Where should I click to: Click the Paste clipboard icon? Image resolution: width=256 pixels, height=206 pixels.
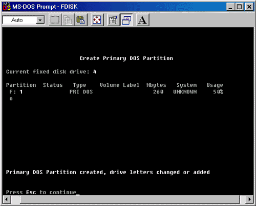pos(81,20)
